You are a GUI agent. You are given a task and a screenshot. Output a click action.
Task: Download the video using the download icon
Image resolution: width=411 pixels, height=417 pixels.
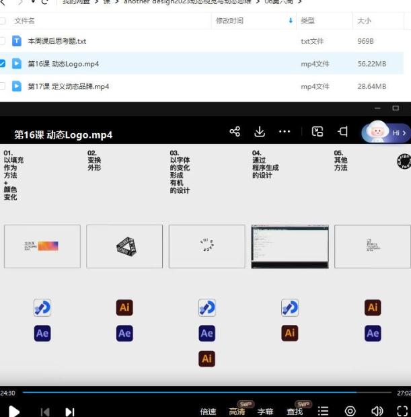click(260, 132)
